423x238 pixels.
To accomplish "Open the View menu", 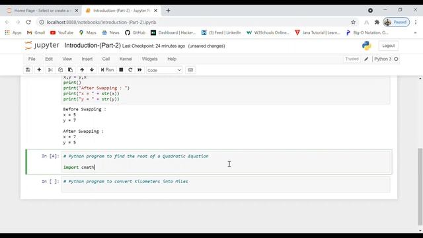I will [x=67, y=59].
